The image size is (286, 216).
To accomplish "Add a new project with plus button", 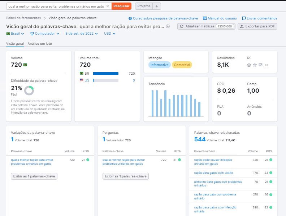I will [157, 6].
